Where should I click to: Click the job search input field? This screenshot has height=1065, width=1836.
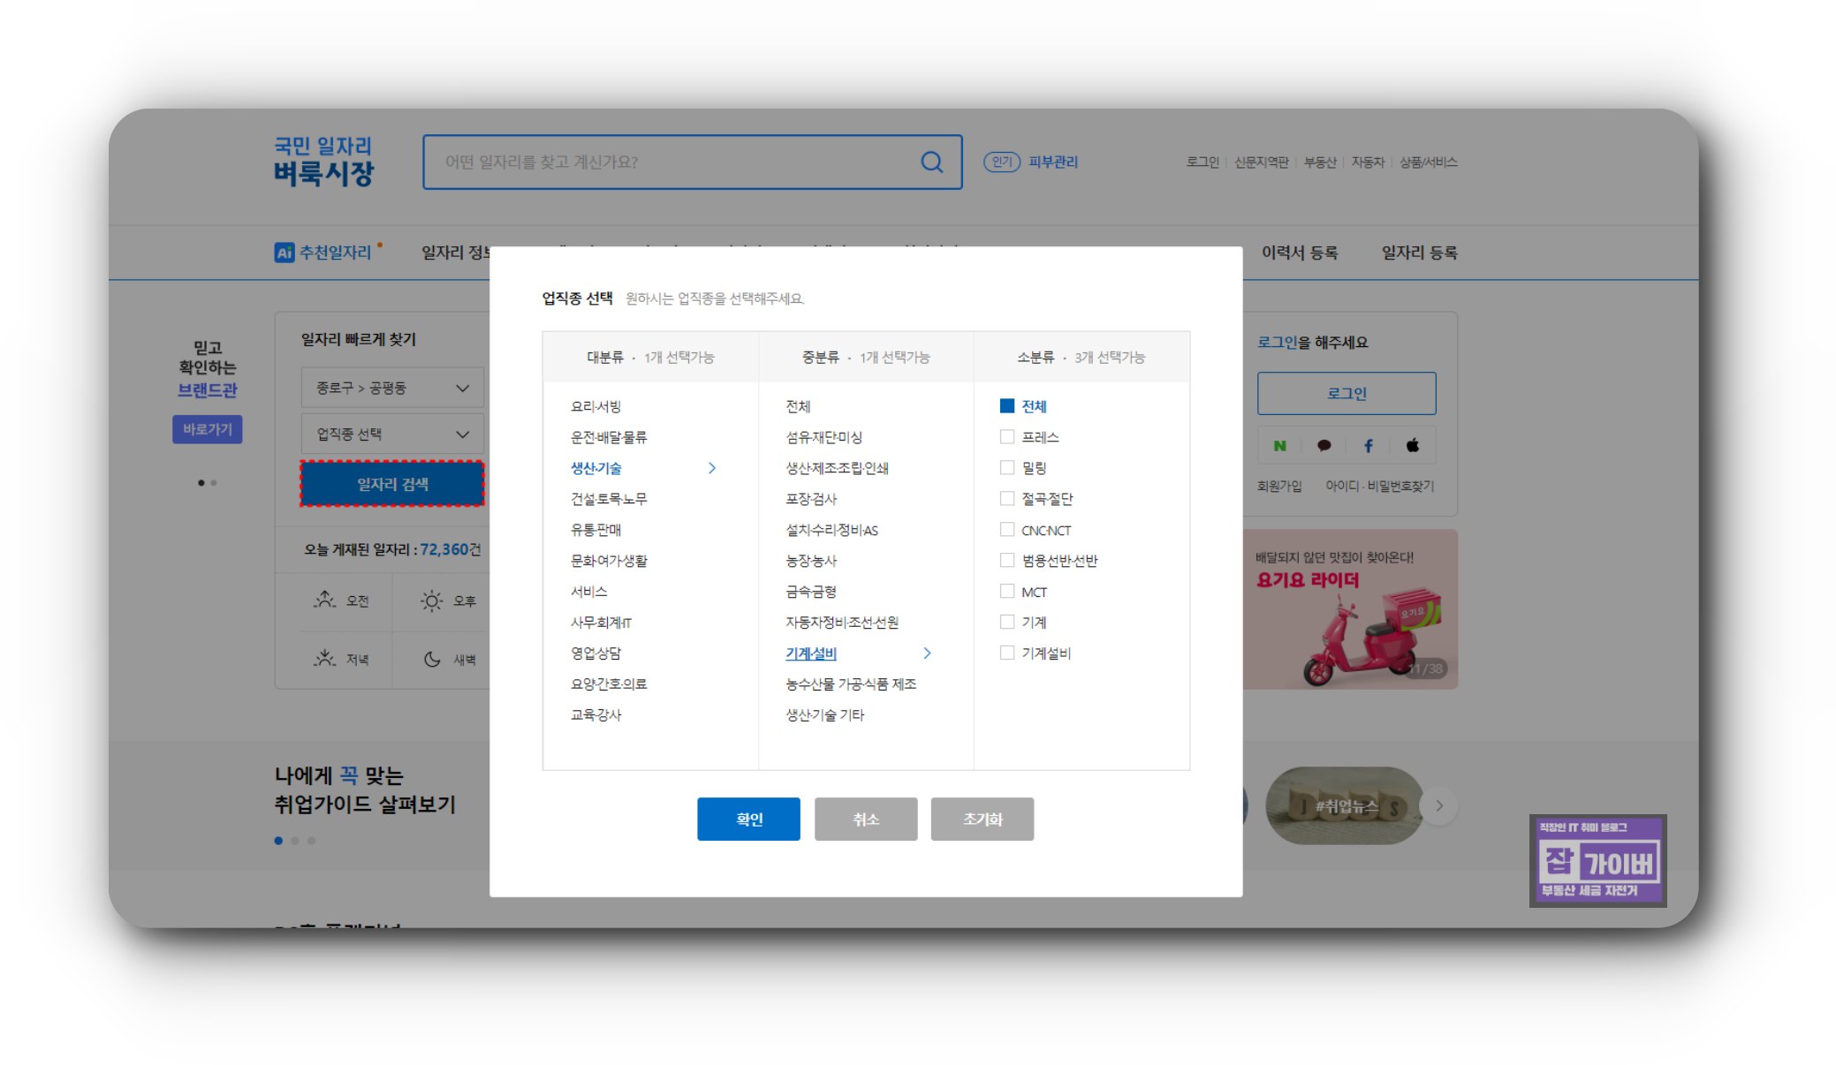tap(671, 162)
